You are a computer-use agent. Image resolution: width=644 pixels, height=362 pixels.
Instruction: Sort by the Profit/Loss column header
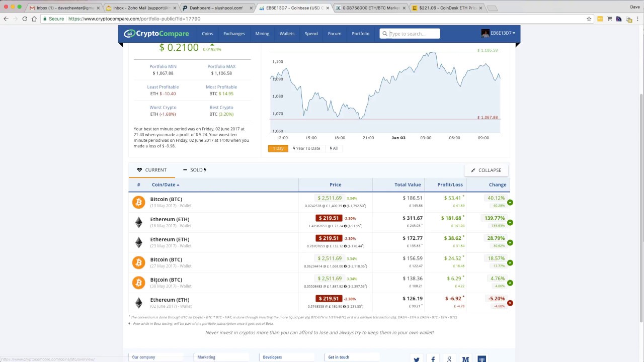[450, 185]
